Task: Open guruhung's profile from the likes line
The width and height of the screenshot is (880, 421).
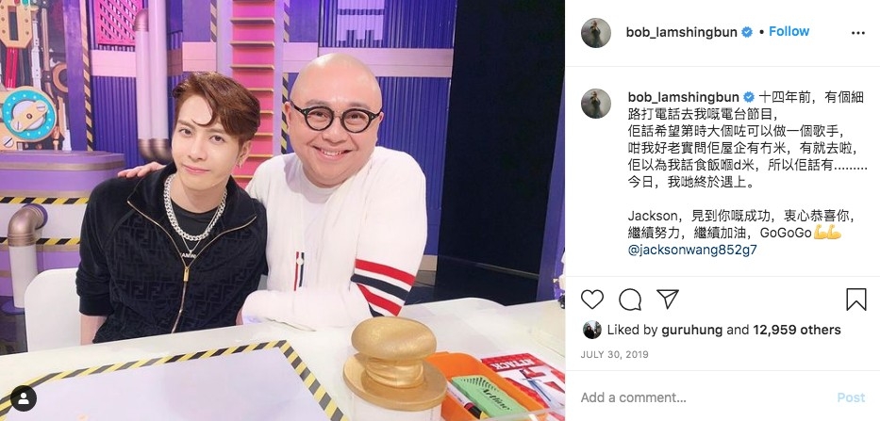Action: click(692, 331)
